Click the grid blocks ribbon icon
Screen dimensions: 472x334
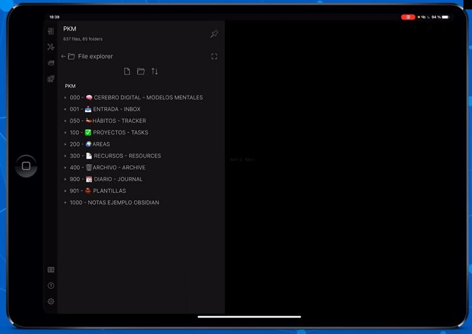pos(51,78)
